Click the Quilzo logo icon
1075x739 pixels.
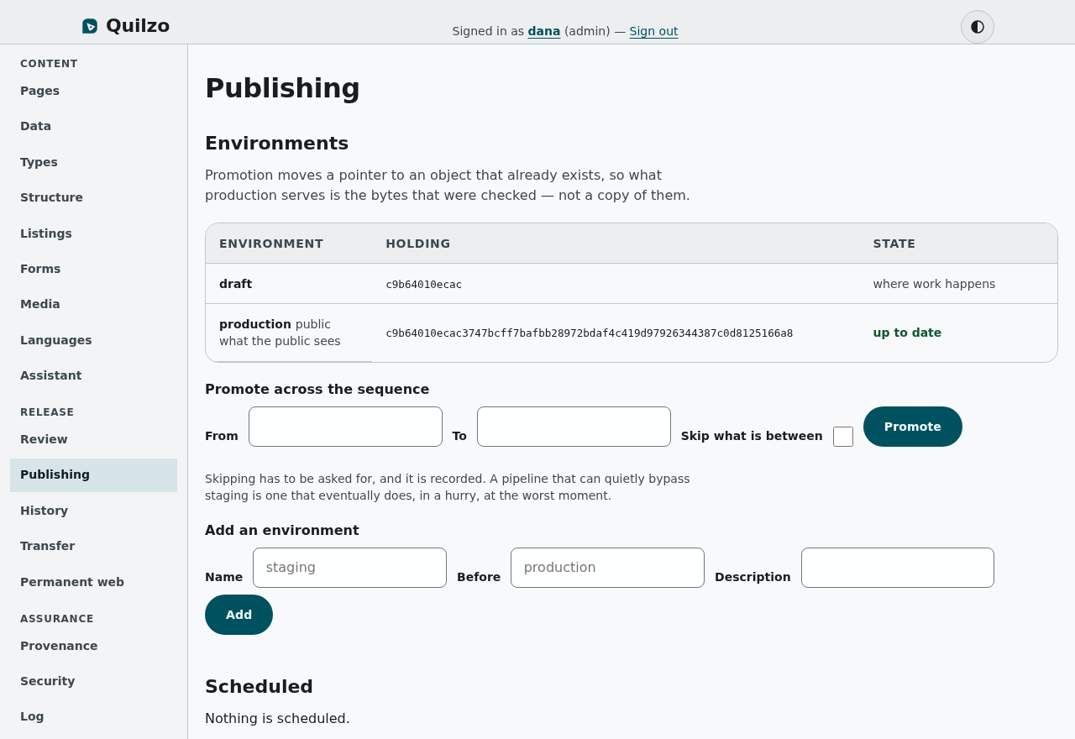[x=90, y=26]
